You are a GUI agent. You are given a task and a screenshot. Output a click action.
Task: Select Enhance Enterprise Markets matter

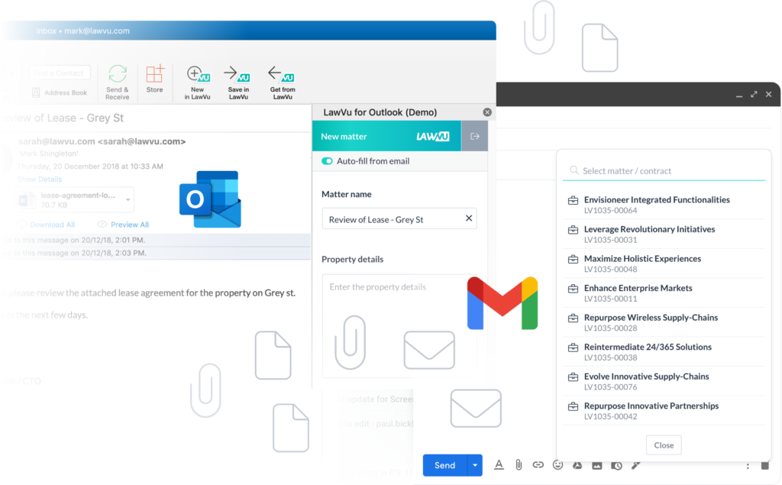click(x=664, y=293)
